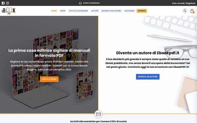Open the Facebook page icon
The height and width of the screenshot is (123, 197).
[3, 3]
